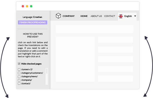Open the /careers-2/ page link
Screen dimensions: 153x98
point(27,70)
